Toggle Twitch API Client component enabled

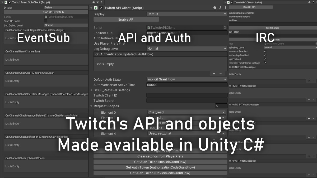pyautogui.click(x=101, y=8)
